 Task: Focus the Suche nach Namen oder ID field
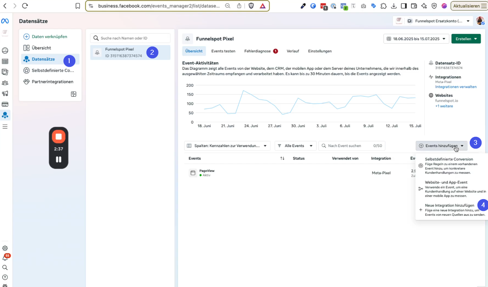pyautogui.click(x=134, y=38)
